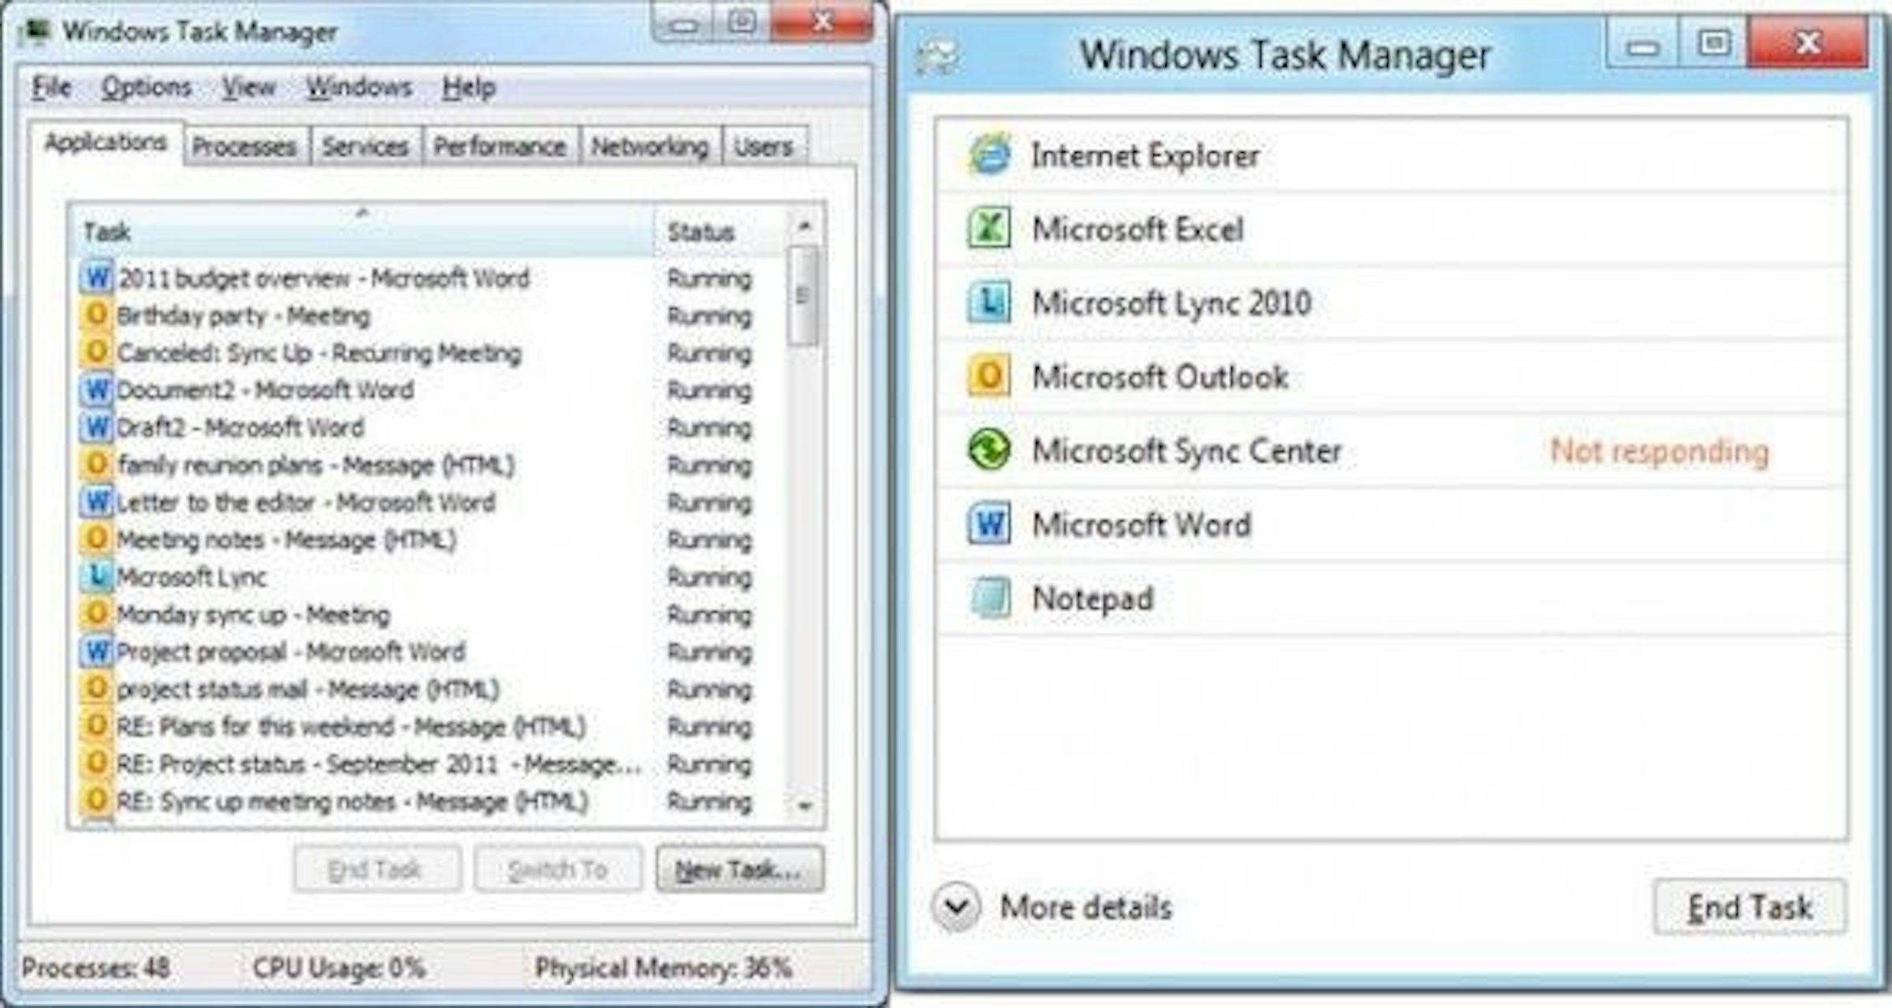Click the title bar icon of the old Task Manager
This screenshot has width=1892, height=1008.
[35, 32]
